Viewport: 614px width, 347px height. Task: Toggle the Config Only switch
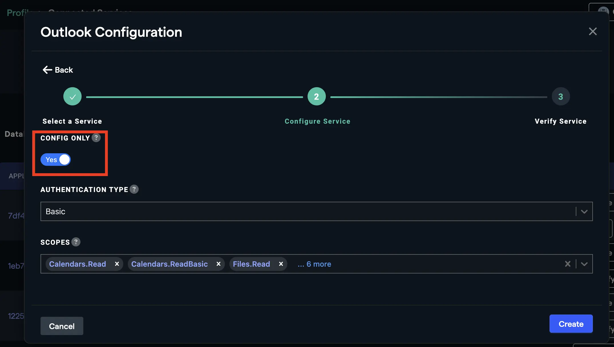point(56,160)
